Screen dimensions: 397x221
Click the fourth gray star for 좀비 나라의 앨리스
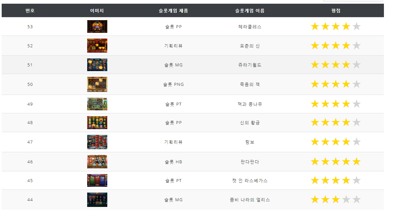[346, 199]
